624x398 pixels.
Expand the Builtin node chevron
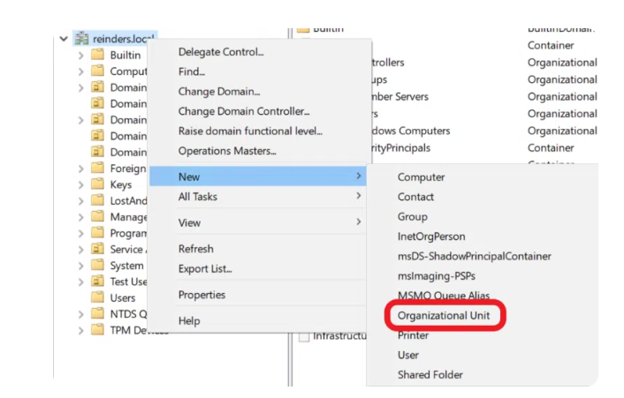[x=81, y=56]
